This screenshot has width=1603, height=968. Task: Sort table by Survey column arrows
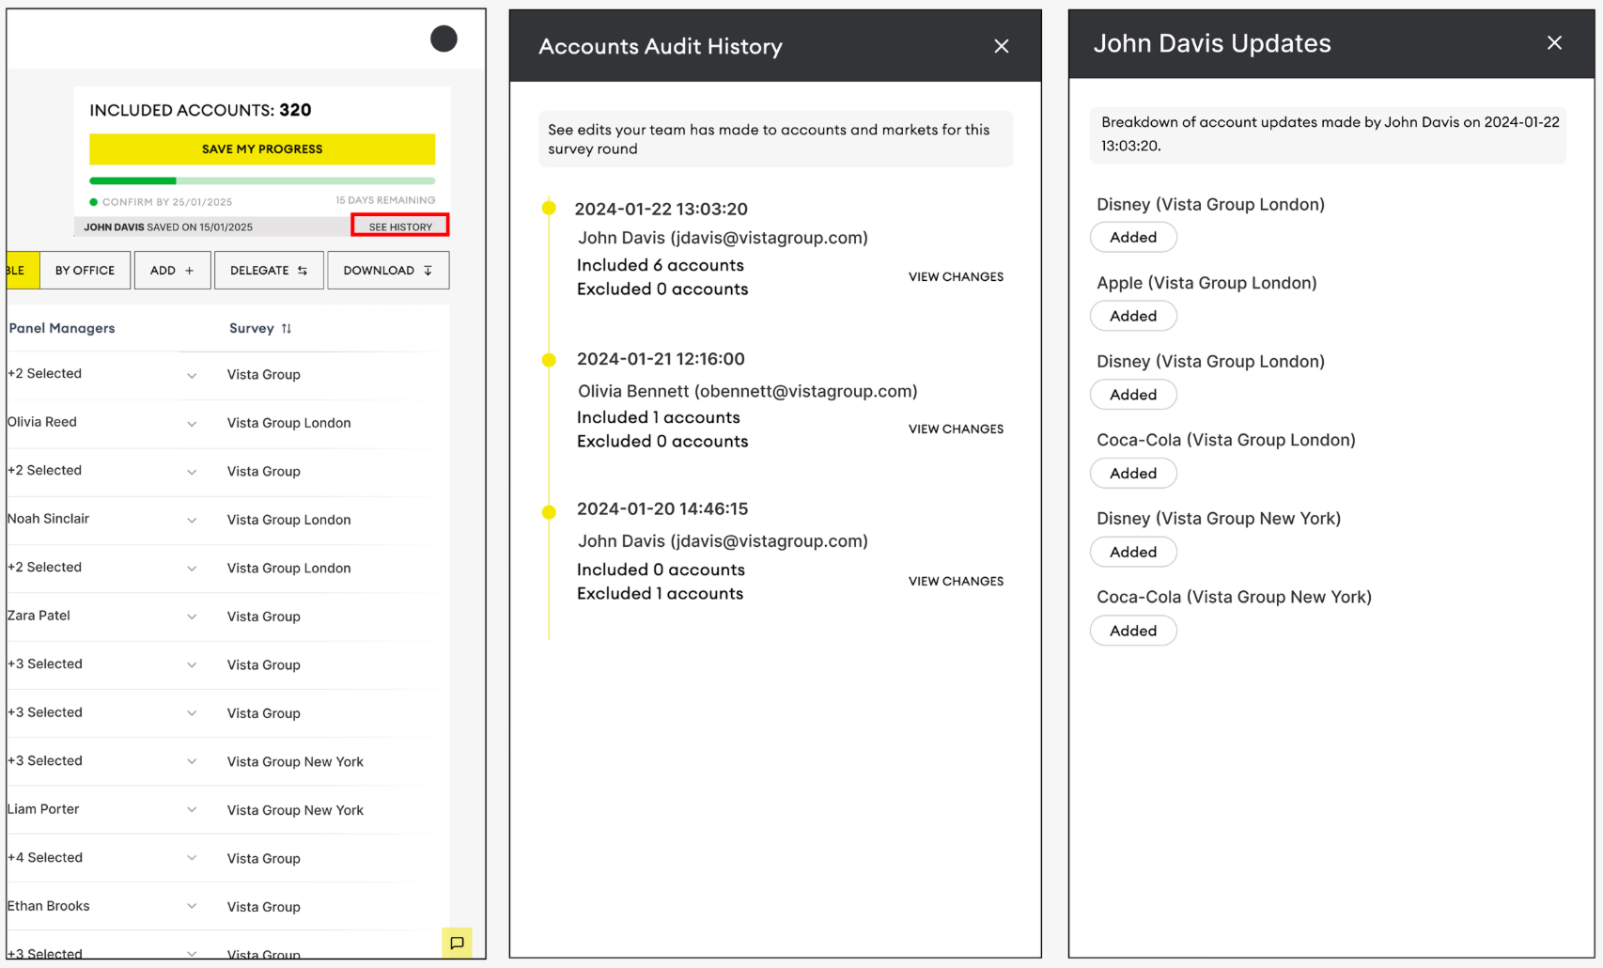[287, 328]
